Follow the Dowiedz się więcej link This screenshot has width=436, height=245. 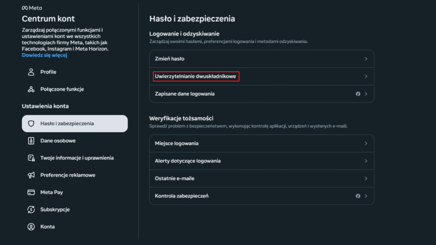(45, 55)
